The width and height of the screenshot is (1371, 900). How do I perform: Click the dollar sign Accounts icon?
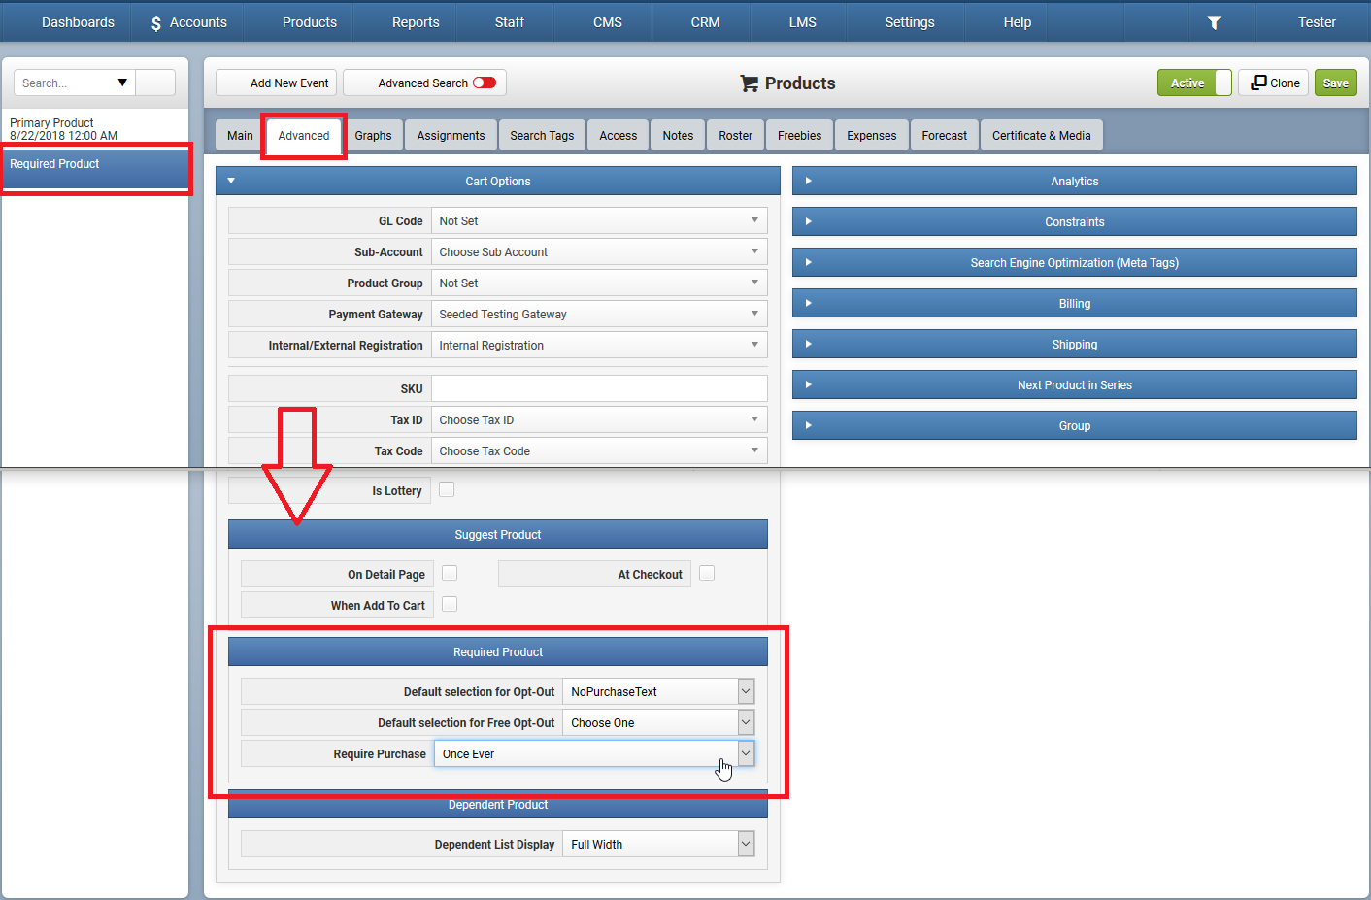point(156,23)
